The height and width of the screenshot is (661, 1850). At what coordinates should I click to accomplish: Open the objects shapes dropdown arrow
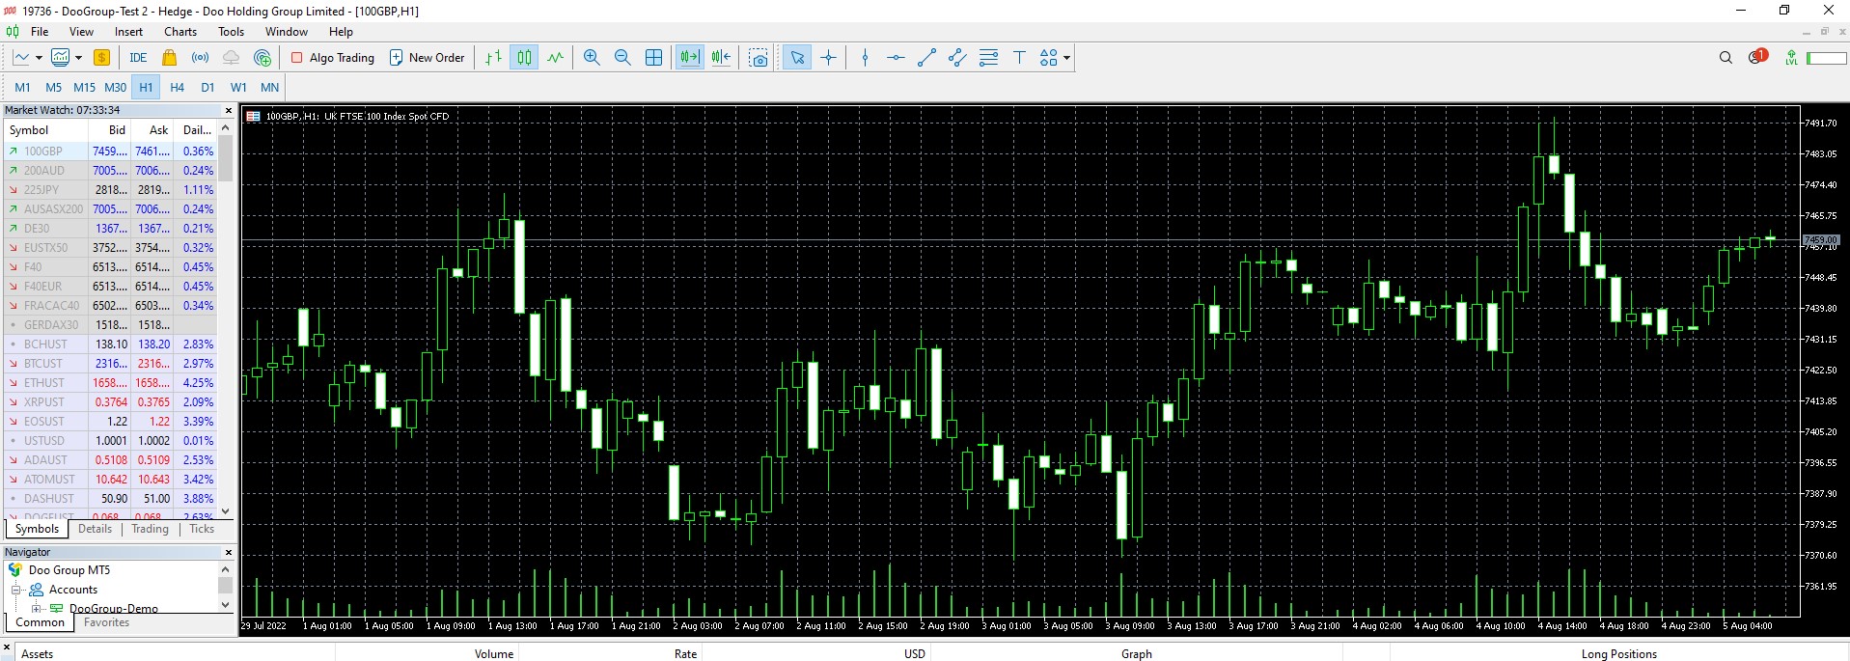(x=1066, y=58)
